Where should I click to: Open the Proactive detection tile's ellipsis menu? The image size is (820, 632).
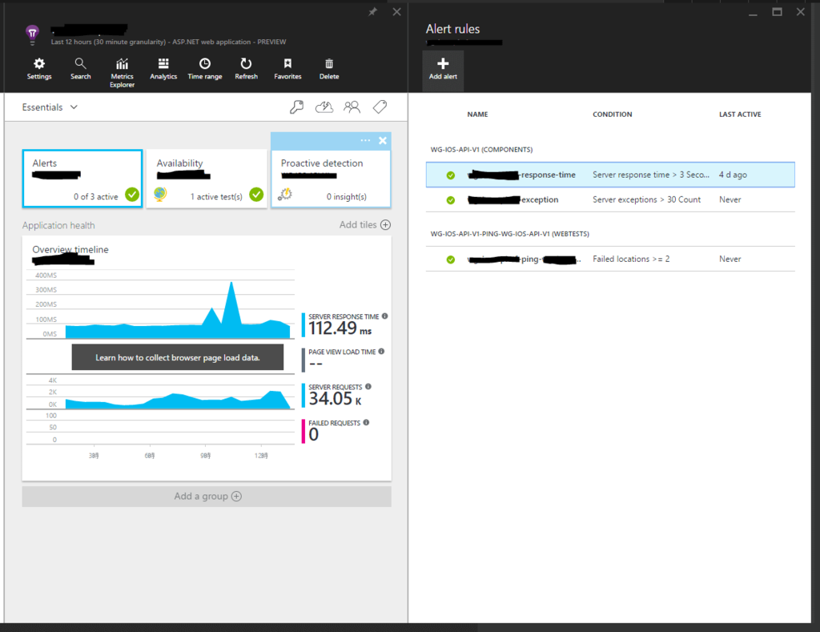click(x=365, y=140)
